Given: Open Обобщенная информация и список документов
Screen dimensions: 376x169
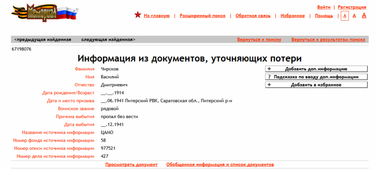Looking at the screenshot, I should pyautogui.click(x=220, y=165).
